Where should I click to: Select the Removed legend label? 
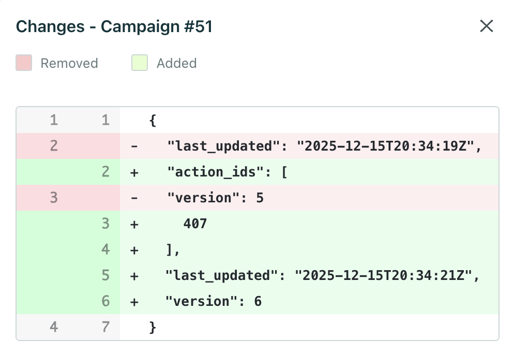click(x=69, y=63)
